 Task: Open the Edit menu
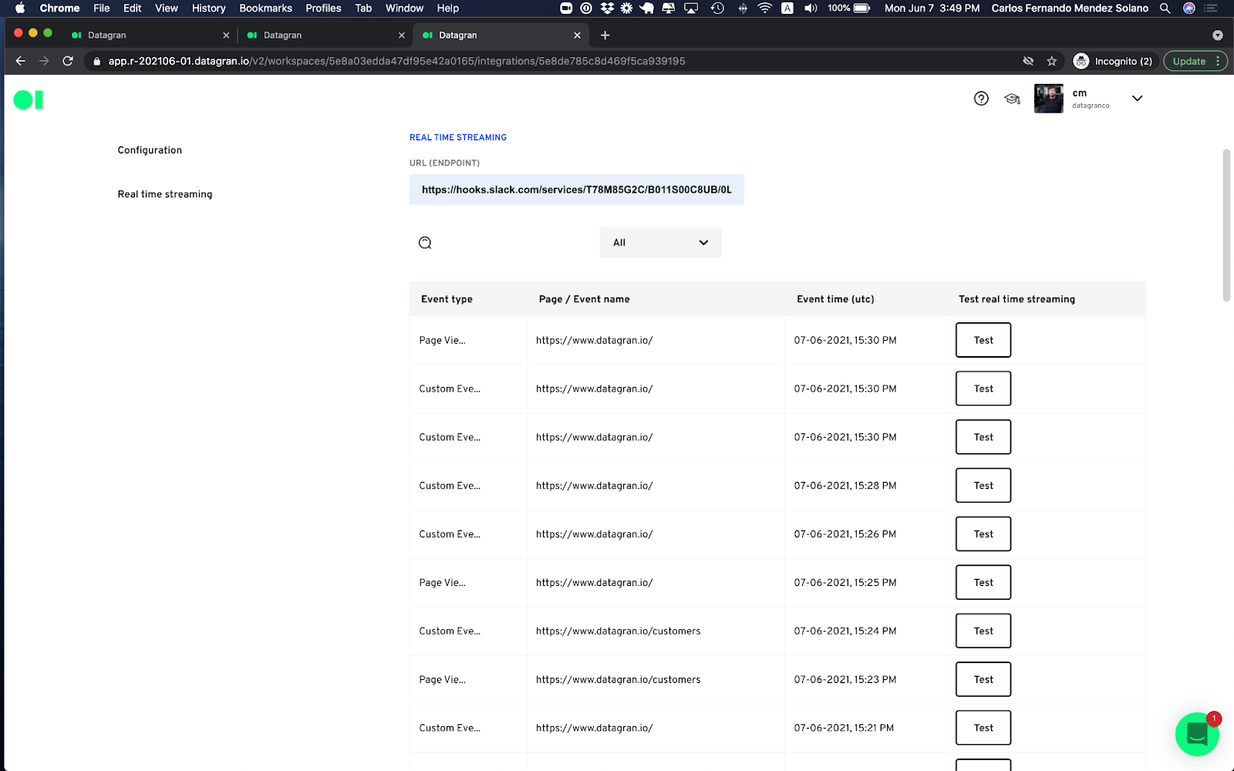pos(133,8)
